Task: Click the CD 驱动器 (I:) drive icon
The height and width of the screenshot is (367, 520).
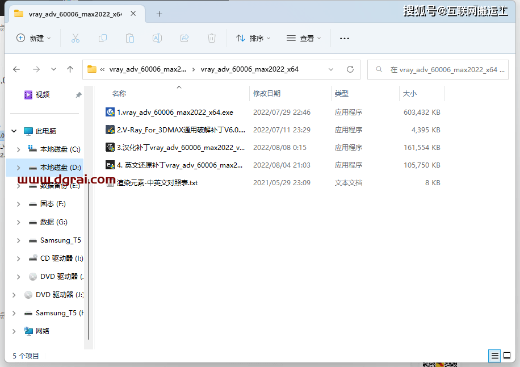Action: coord(33,258)
